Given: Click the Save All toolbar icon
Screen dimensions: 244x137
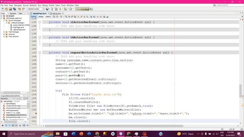Looking at the screenshot, I should [14, 9].
